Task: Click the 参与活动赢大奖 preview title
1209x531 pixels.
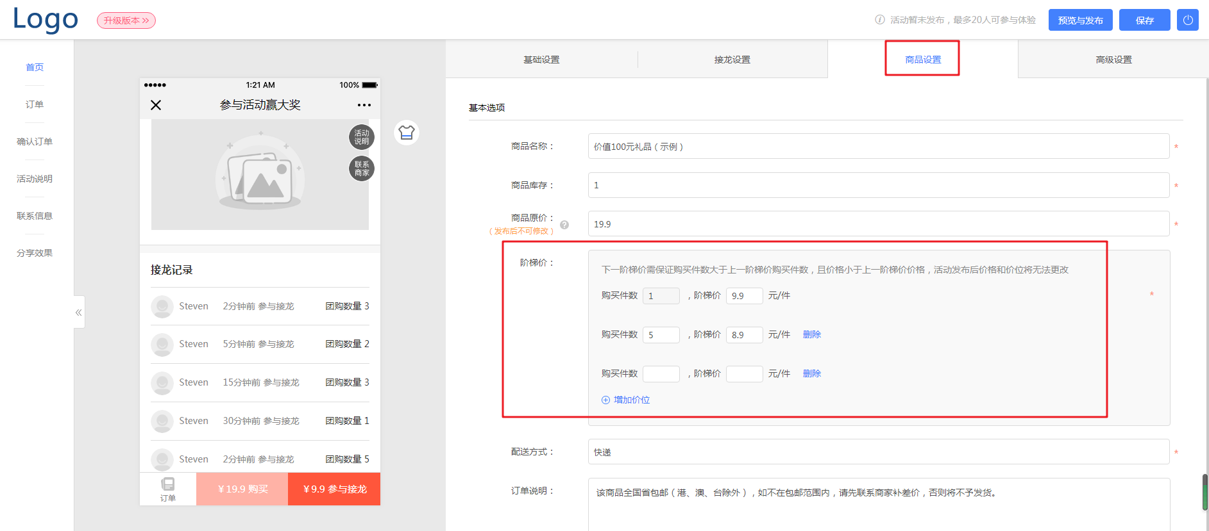Action: (x=260, y=105)
